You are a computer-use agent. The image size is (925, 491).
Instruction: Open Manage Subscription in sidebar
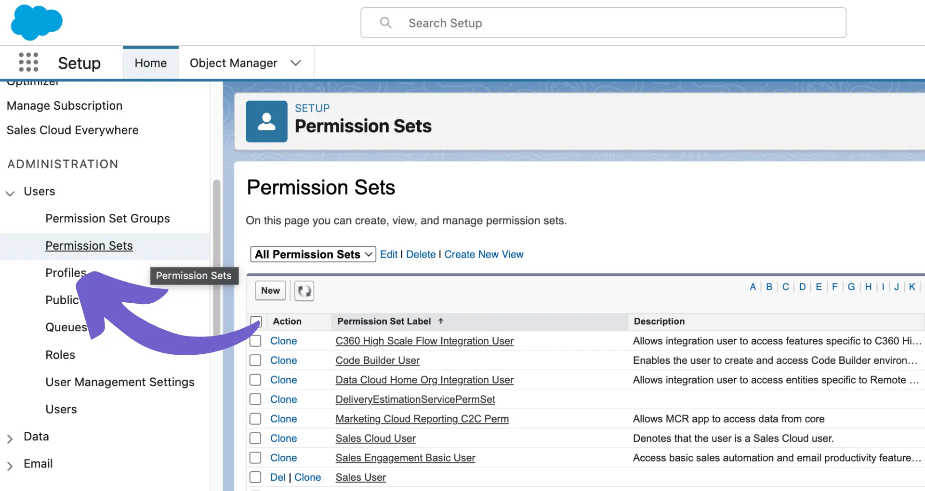coord(65,105)
